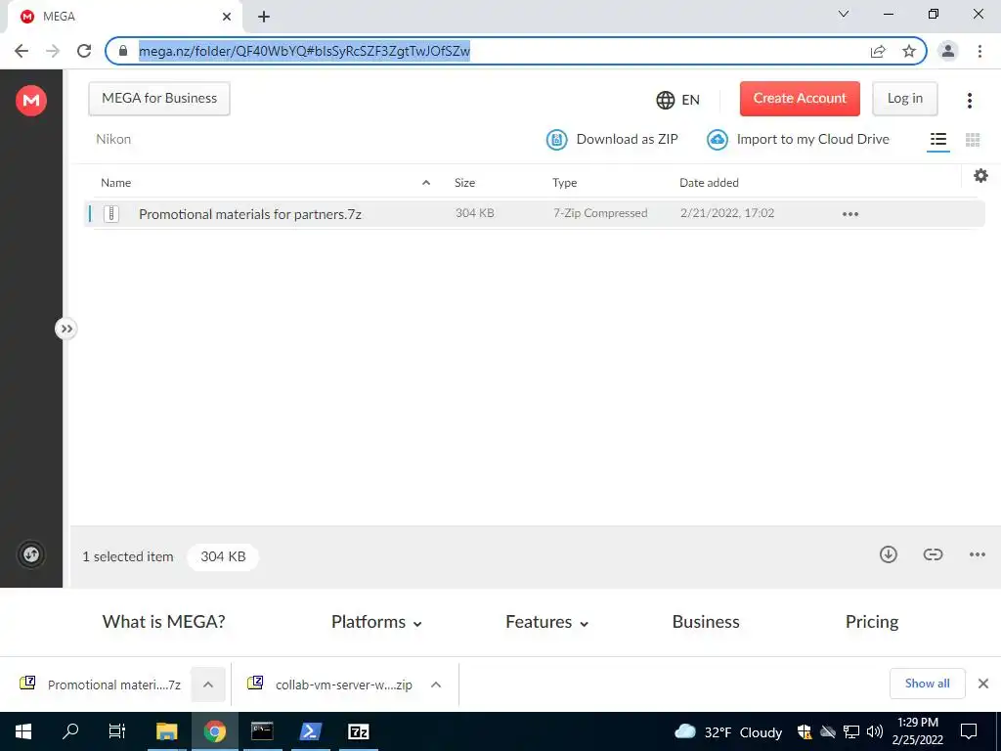Sort files by the Name column
Image resolution: width=1001 pixels, height=751 pixels.
coord(116,183)
